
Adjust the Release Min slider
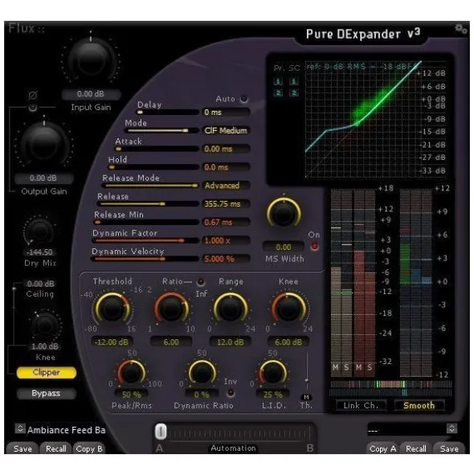point(146,223)
